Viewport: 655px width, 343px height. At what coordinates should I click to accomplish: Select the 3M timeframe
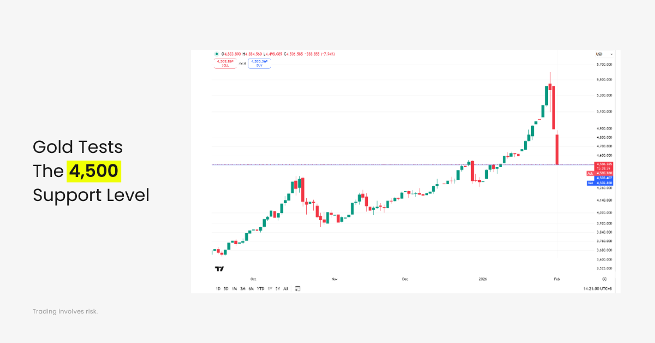tap(242, 288)
